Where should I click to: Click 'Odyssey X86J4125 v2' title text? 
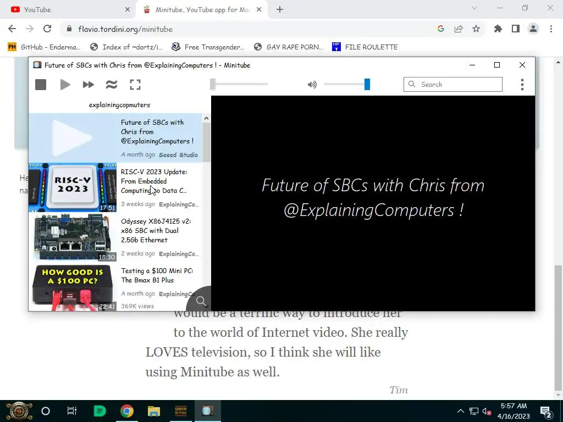coord(156,231)
